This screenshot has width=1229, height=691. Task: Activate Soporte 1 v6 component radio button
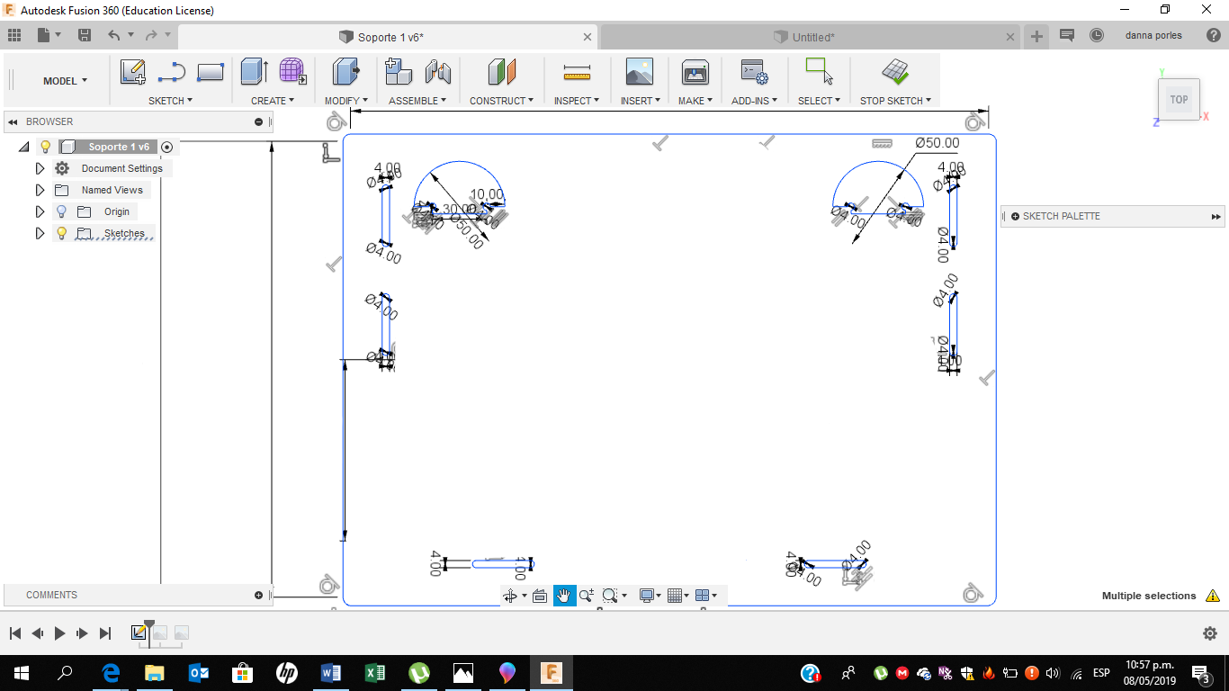coord(166,147)
